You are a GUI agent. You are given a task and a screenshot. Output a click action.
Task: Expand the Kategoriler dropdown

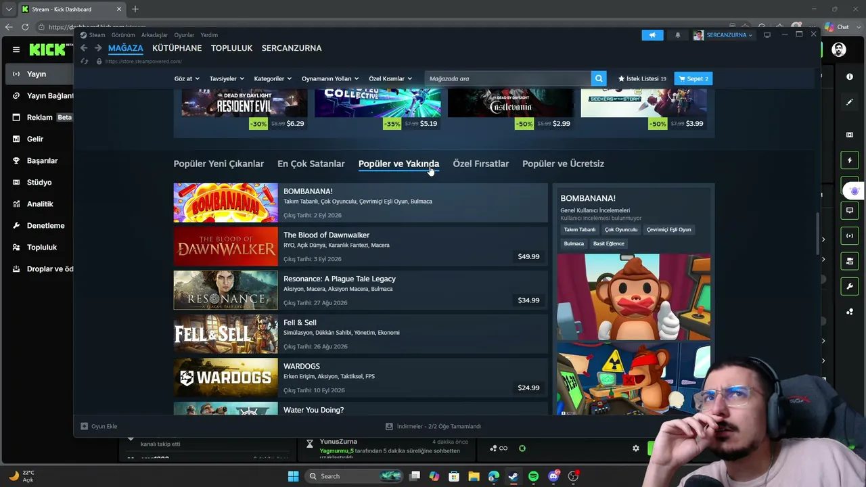coord(273,78)
